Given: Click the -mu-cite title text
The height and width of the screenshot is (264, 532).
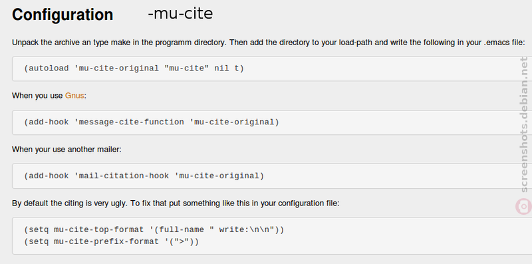Looking at the screenshot, I should point(180,14).
